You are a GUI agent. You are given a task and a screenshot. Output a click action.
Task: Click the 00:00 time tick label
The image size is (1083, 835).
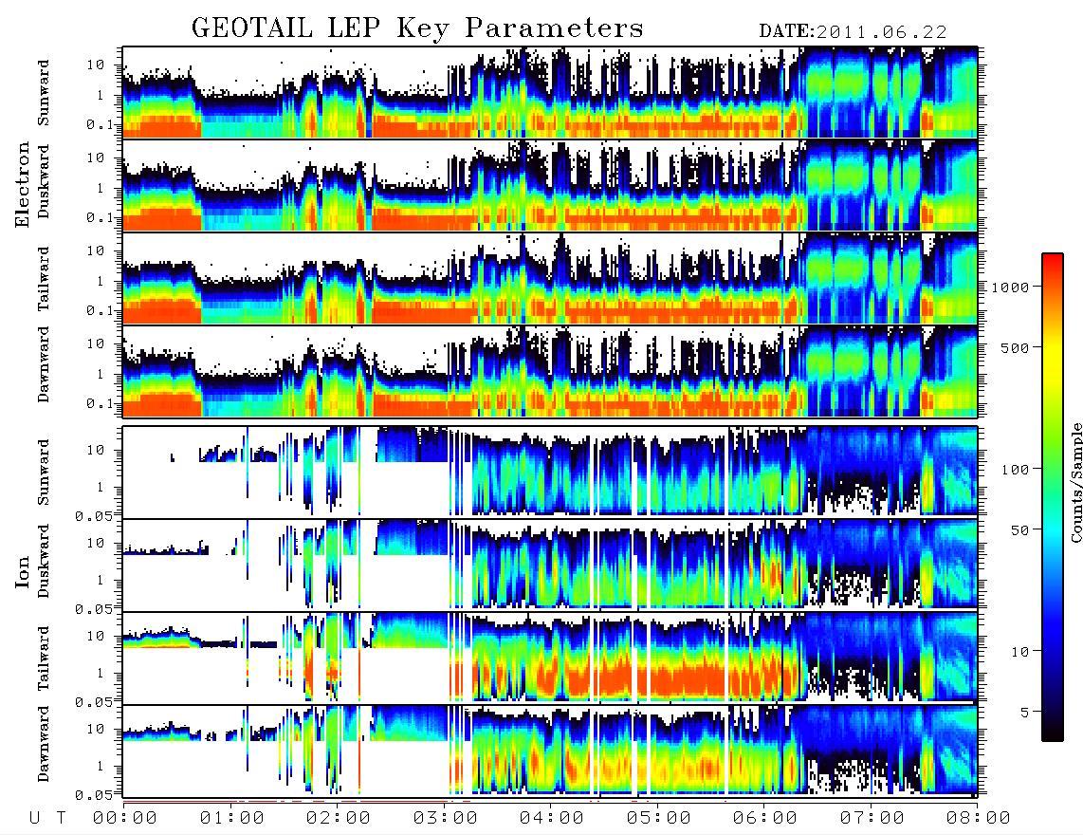click(x=125, y=818)
